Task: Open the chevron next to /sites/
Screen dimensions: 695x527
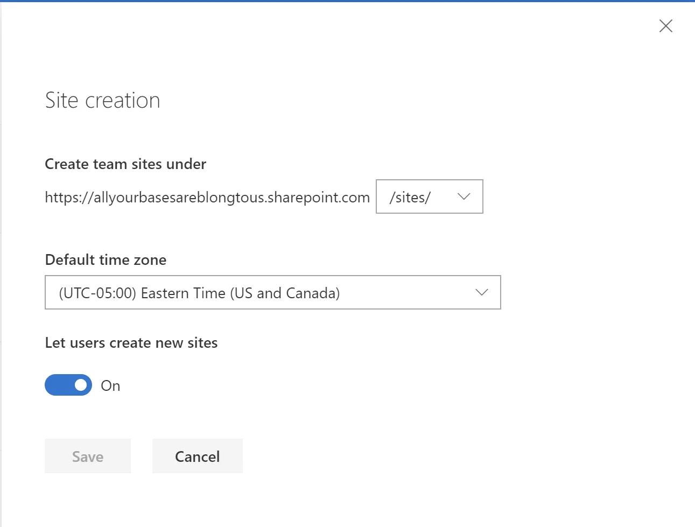Action: coord(463,196)
